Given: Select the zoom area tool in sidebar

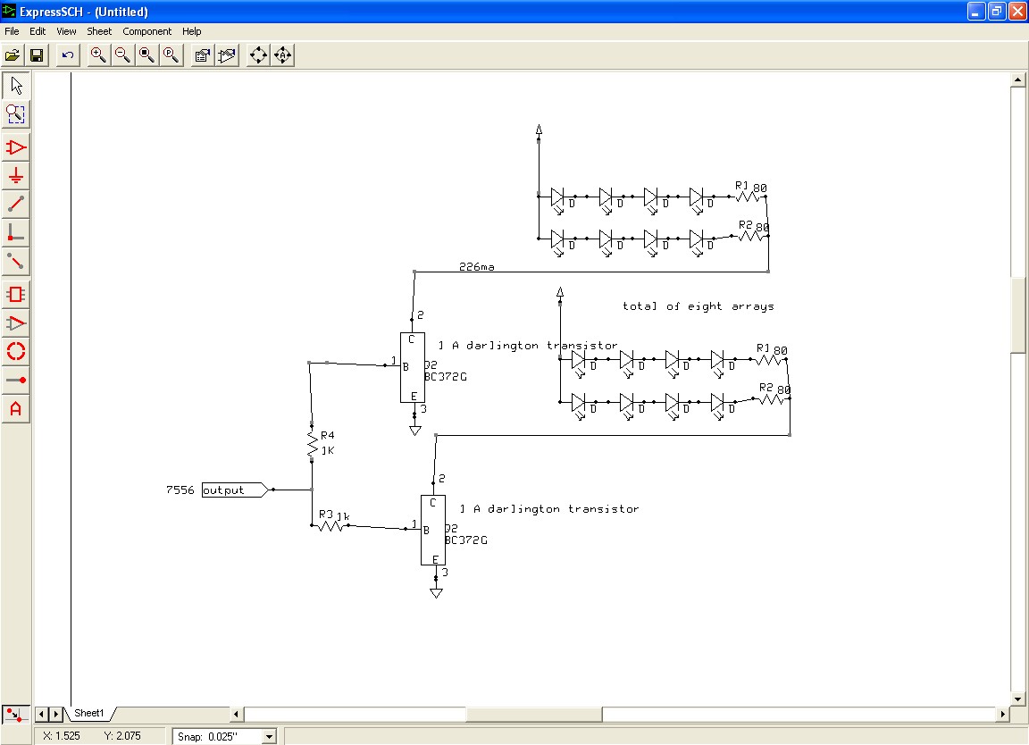Looking at the screenshot, I should [16, 114].
